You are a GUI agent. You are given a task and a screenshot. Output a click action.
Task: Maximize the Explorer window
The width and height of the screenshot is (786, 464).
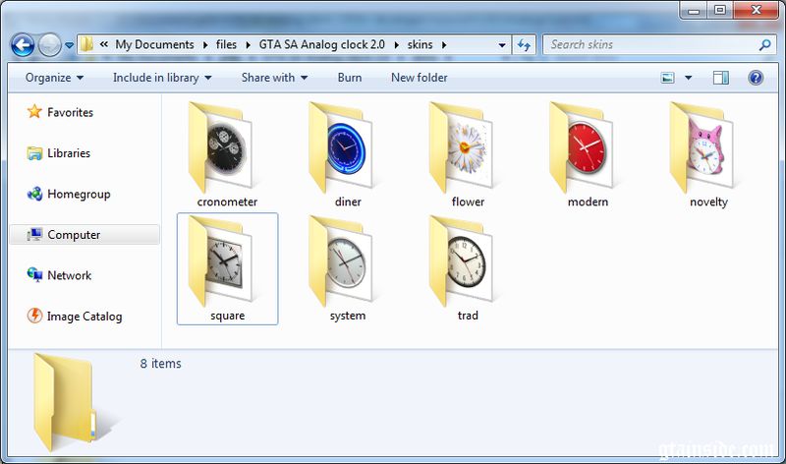pos(720,10)
